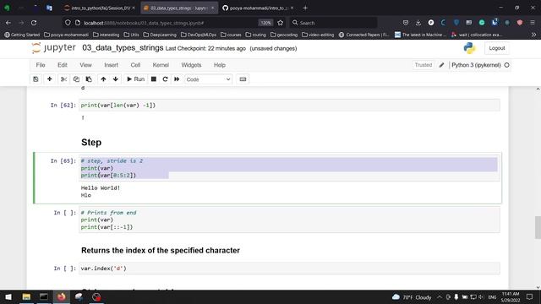Click the Trusted notebook indicator
The height and width of the screenshot is (304, 541).
click(424, 65)
